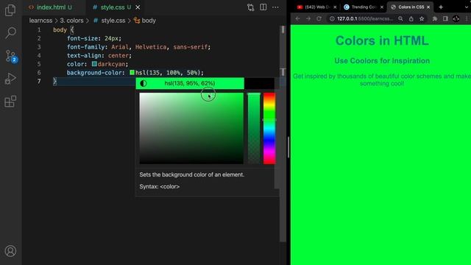Click the darkcyan color swatch
This screenshot has width=471, height=265.
coord(94,64)
